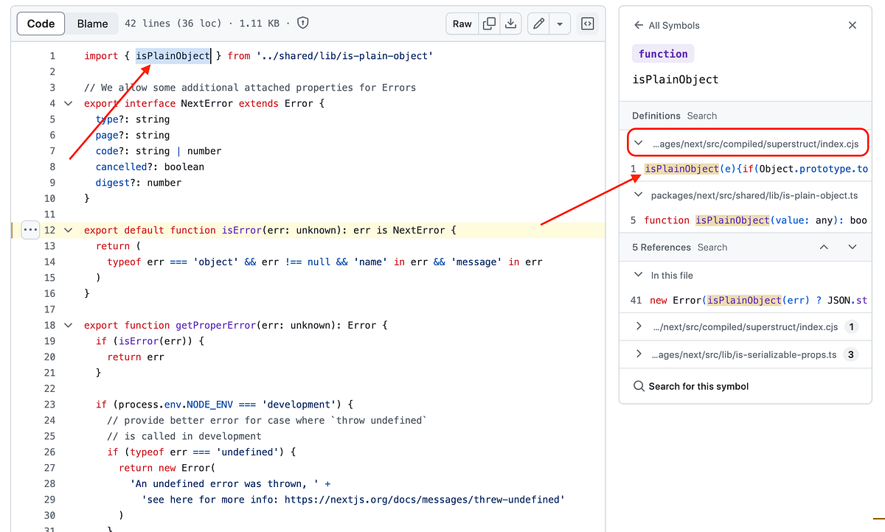Toggle the code symbols panel icon
Screen dimensions: 885x532
[x=587, y=23]
